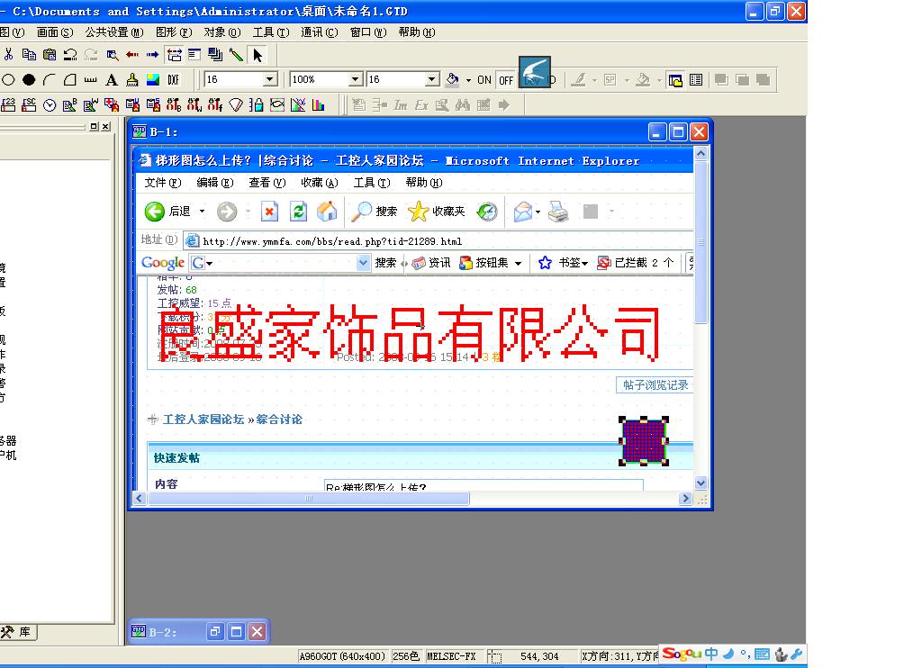
Task: Open the 100% zoom dropdown
Action: [355, 80]
